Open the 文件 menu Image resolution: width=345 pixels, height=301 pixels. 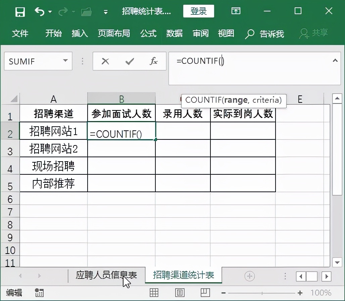20,34
